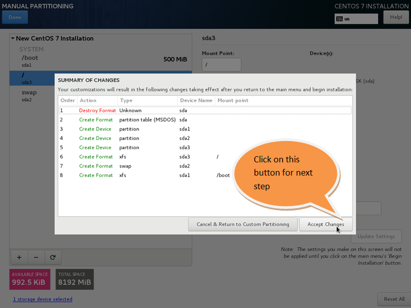The width and height of the screenshot is (411, 308).
Task: Click the Reset All button
Action: click(x=394, y=299)
